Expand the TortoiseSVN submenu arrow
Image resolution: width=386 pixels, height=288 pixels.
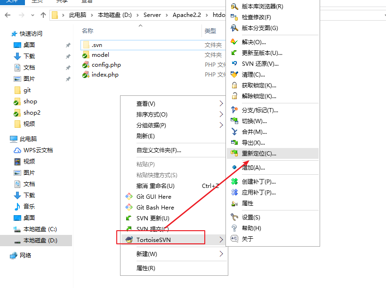coord(221,240)
